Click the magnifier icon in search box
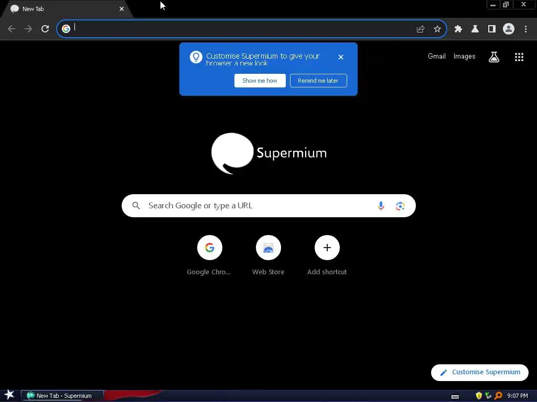The image size is (537, 402). (x=136, y=206)
